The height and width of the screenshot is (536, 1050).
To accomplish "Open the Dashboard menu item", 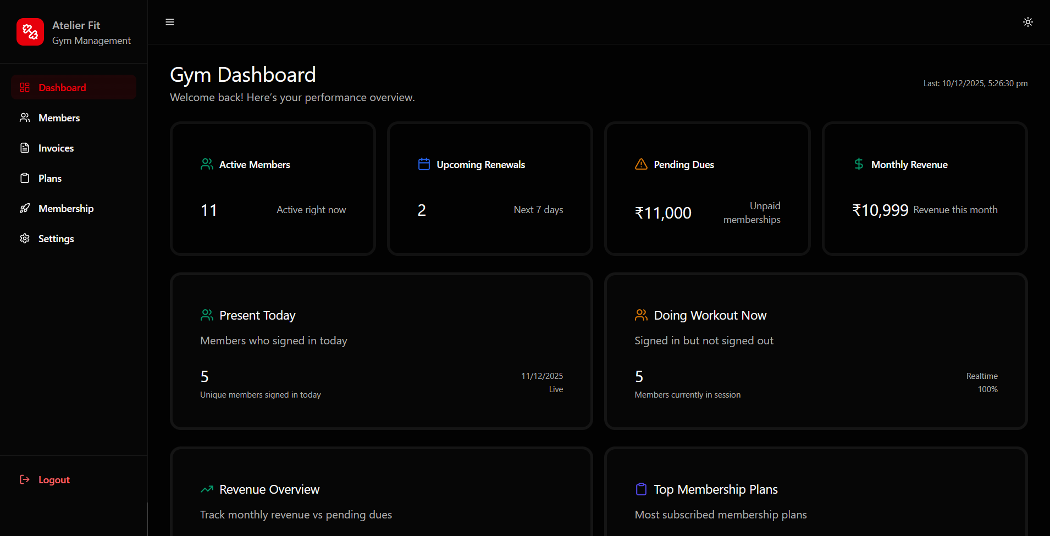I will click(62, 88).
